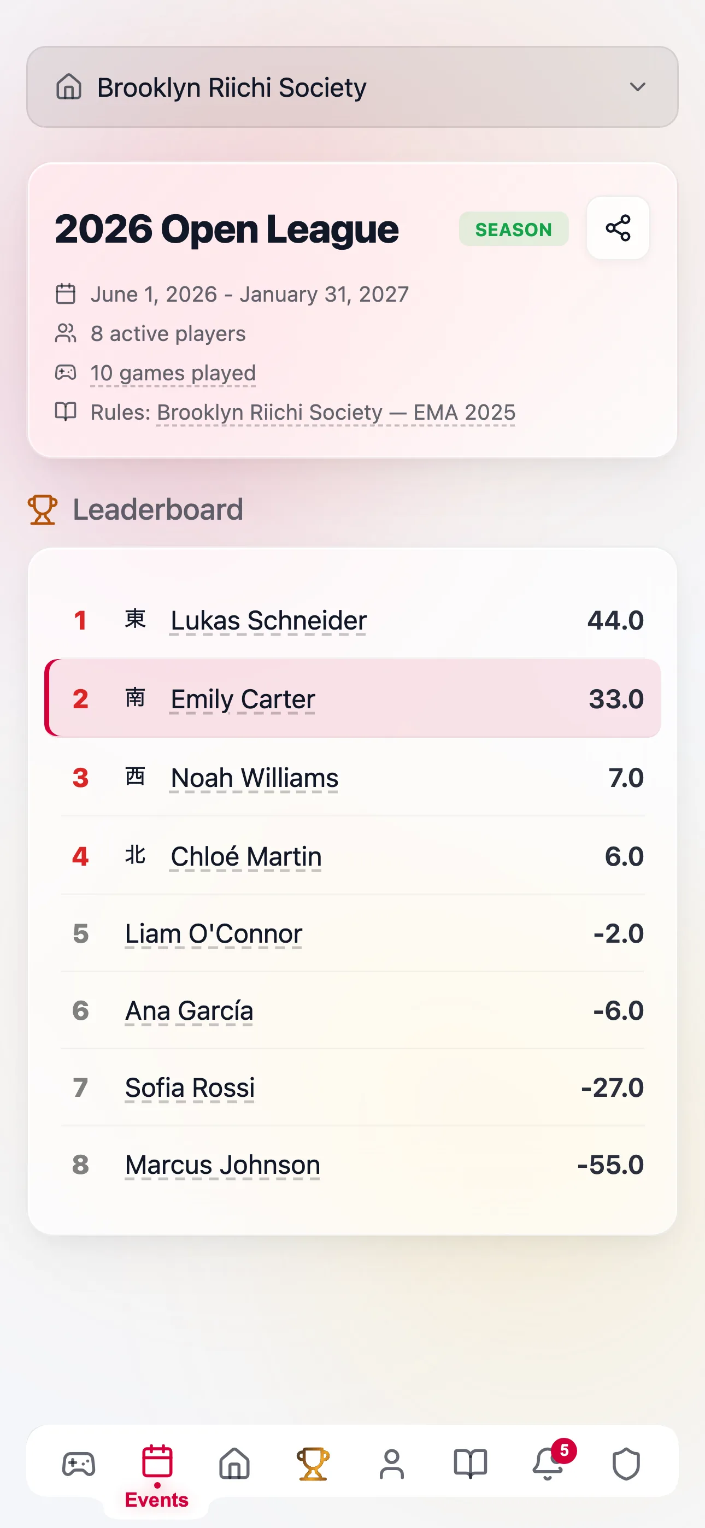
Task: Open the share icon for 2026 Open League
Action: coord(618,228)
